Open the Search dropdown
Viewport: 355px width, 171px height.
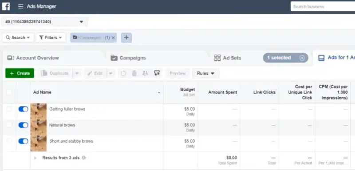click(18, 38)
